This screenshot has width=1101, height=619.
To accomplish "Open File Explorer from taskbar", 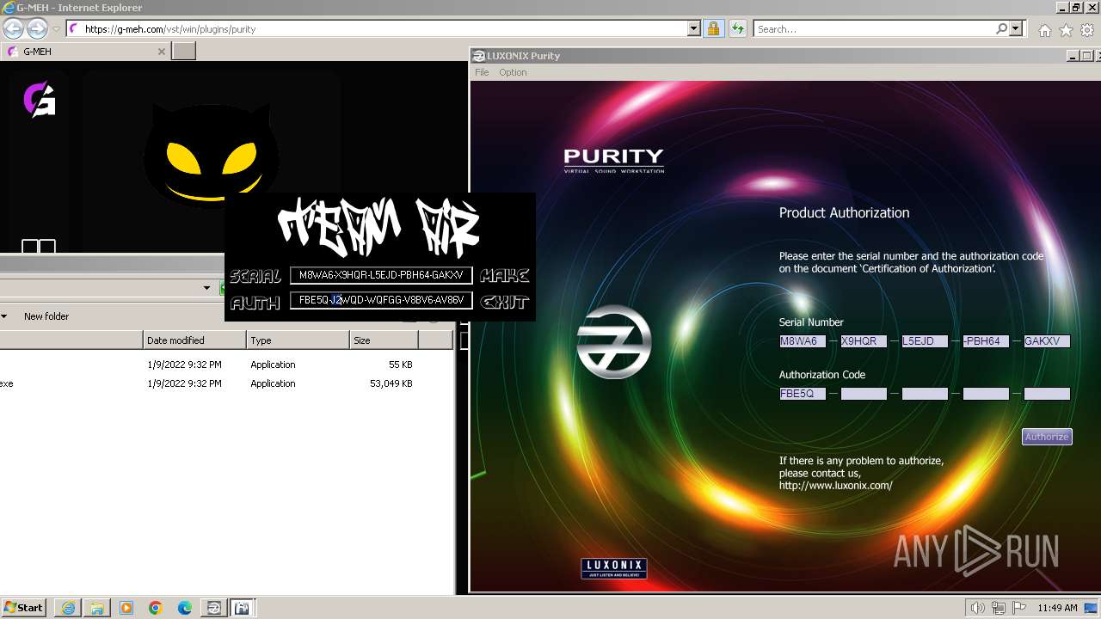I will coord(97,608).
